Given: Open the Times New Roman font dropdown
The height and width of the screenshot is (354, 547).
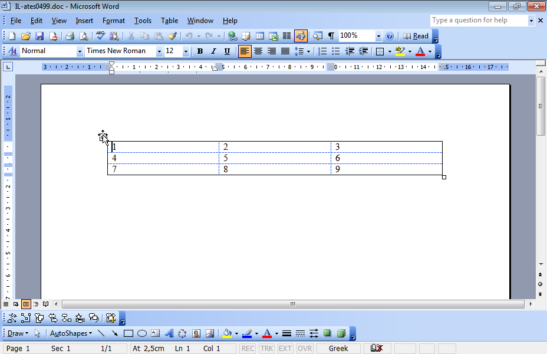Looking at the screenshot, I should 159,51.
